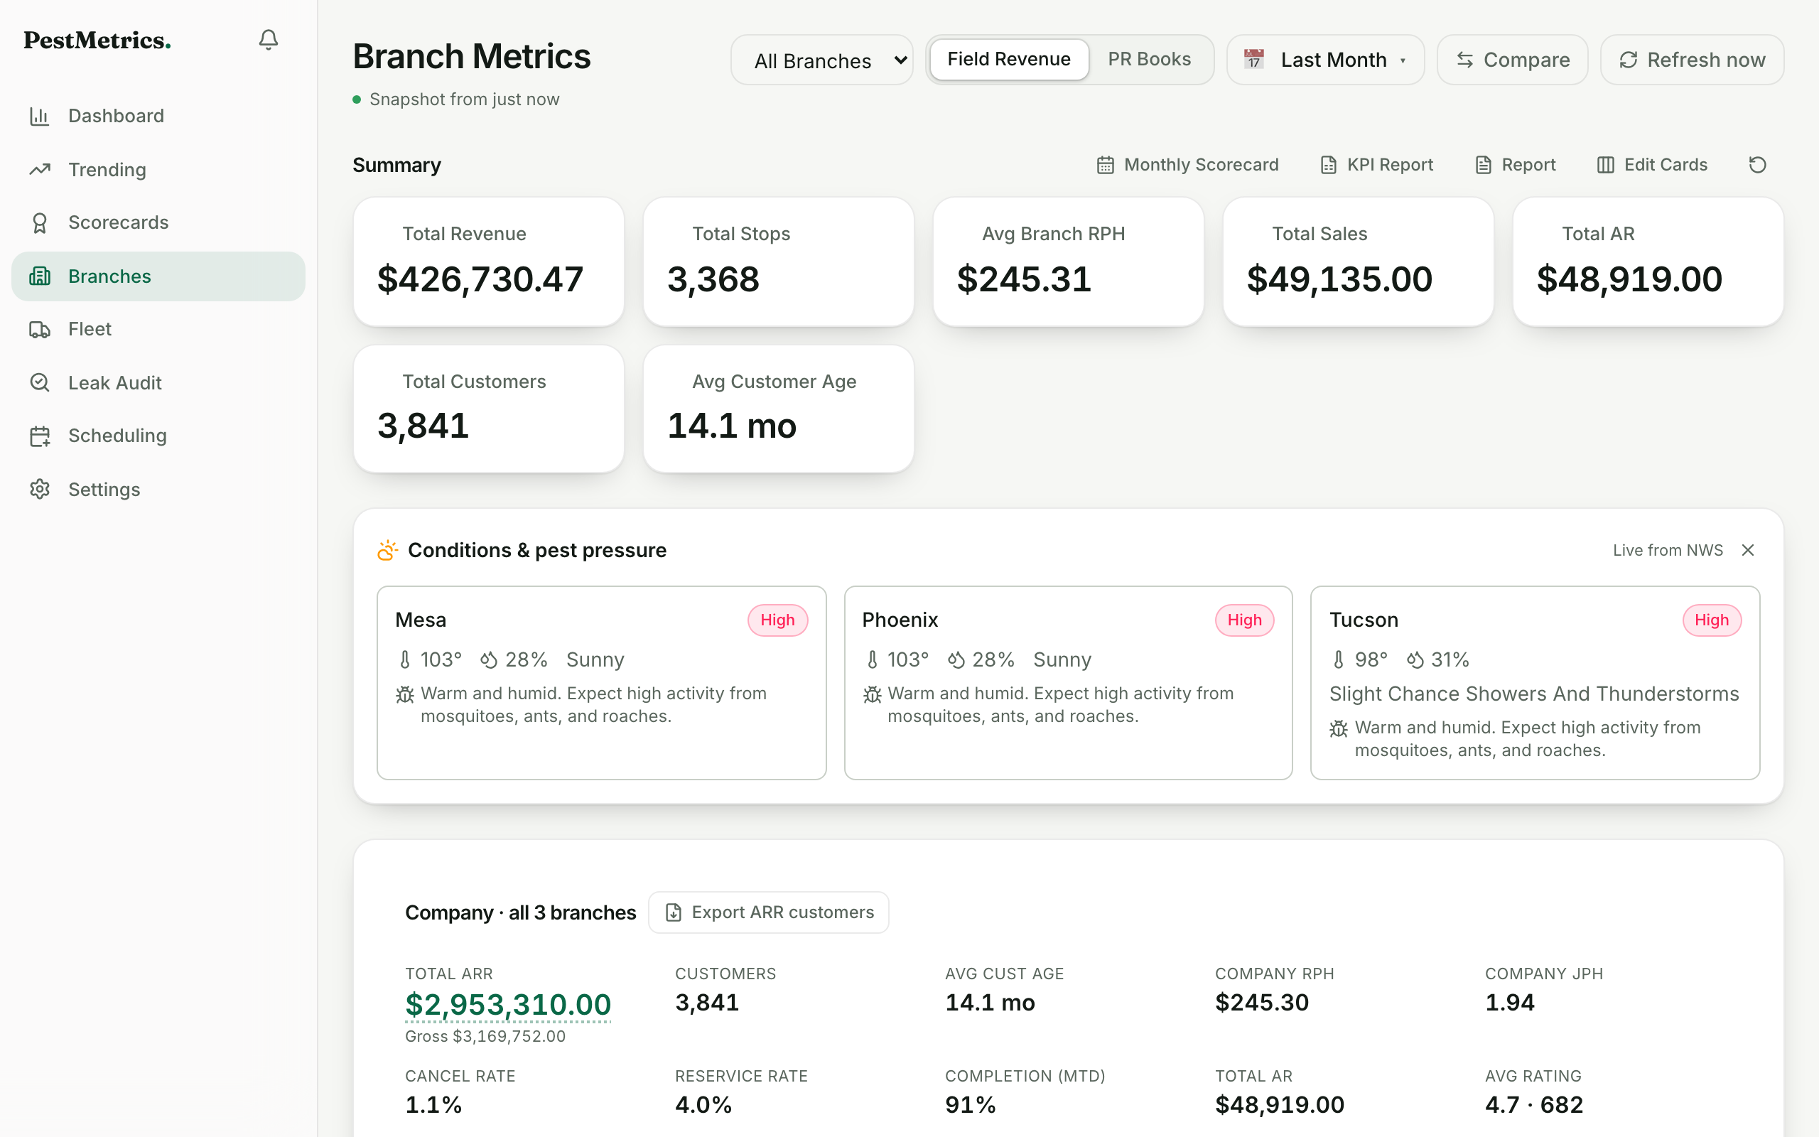This screenshot has height=1137, width=1819.
Task: Open the Last Month date range dropdown
Action: click(x=1325, y=60)
